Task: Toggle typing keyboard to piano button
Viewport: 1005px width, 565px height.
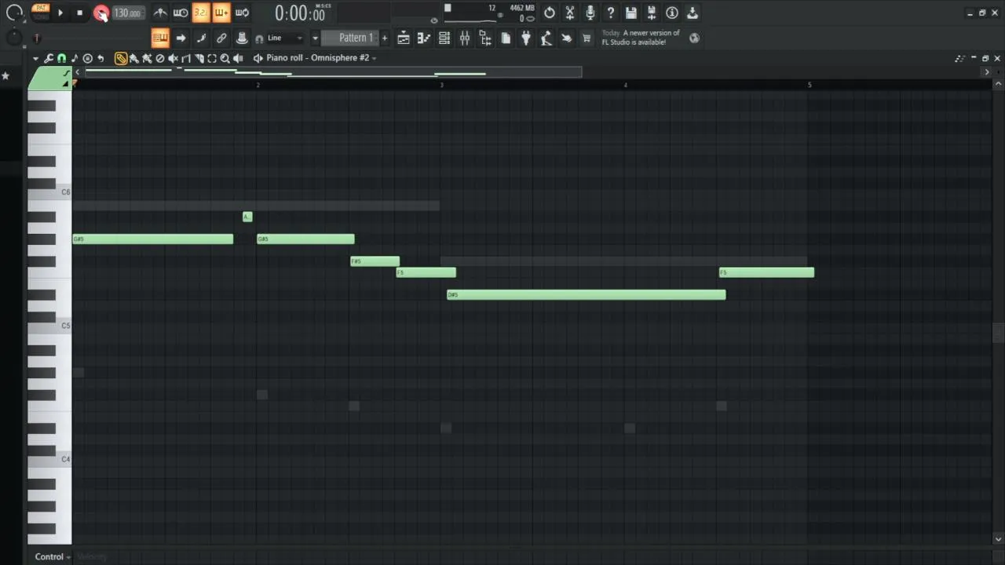Action: [x=160, y=38]
